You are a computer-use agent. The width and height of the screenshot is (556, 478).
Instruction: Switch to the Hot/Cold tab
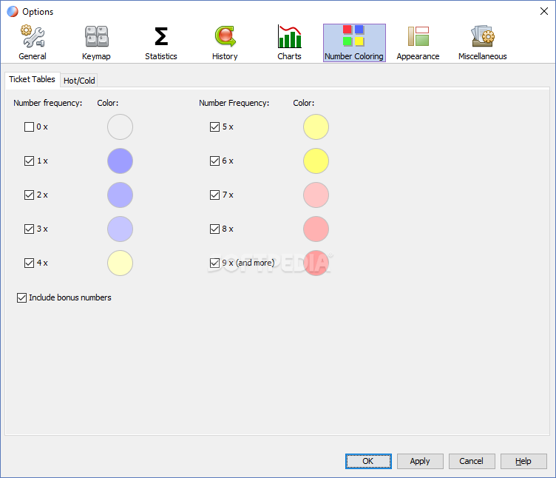pyautogui.click(x=79, y=81)
